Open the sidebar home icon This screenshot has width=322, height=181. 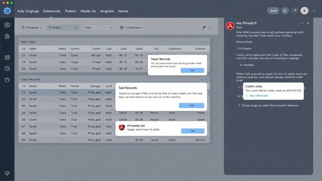[x=7, y=36]
